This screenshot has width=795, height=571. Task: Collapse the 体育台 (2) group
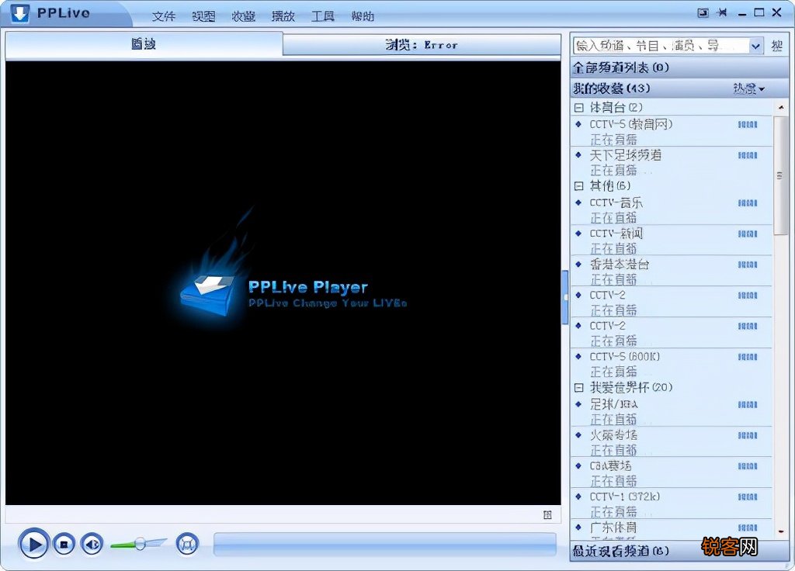coord(578,107)
